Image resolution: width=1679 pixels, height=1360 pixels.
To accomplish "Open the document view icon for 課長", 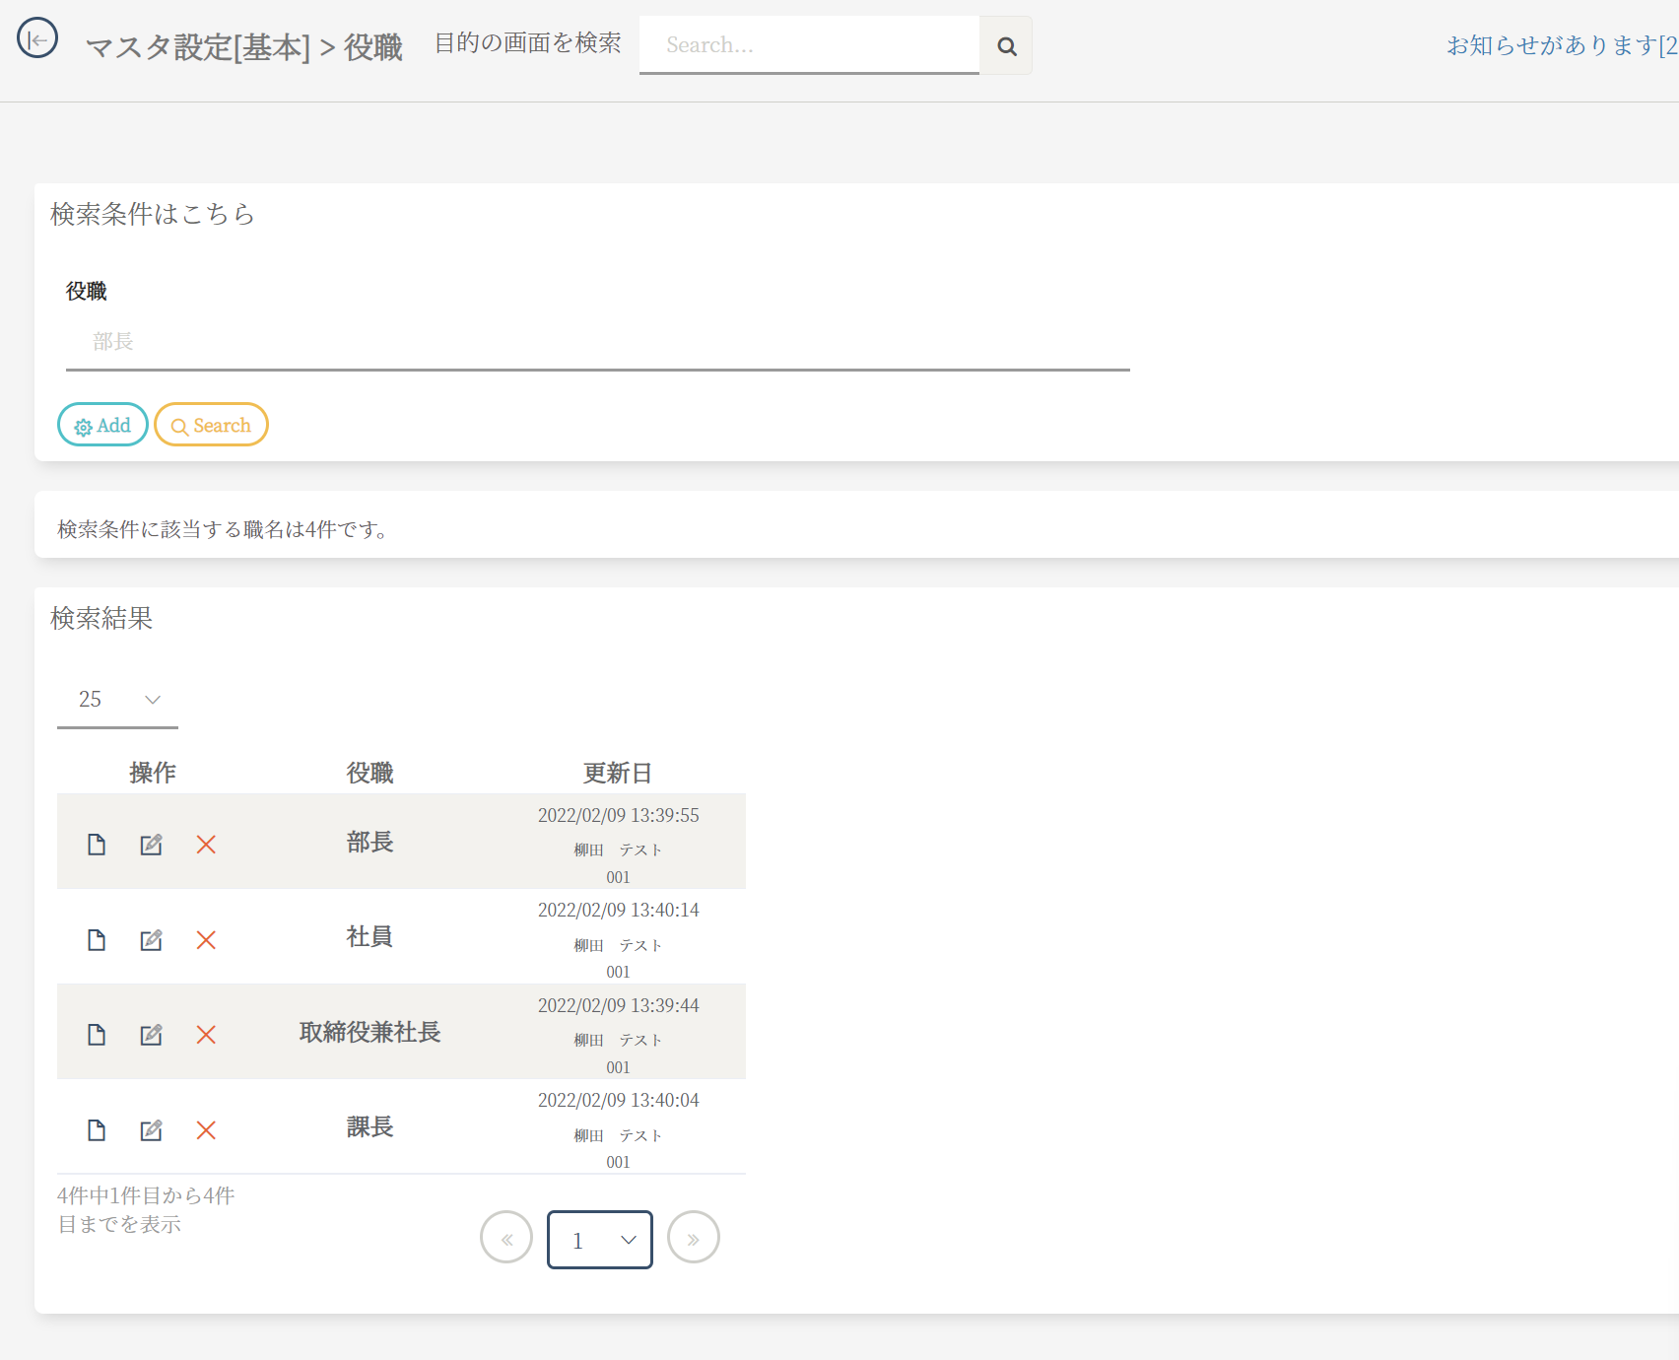I will (97, 1130).
